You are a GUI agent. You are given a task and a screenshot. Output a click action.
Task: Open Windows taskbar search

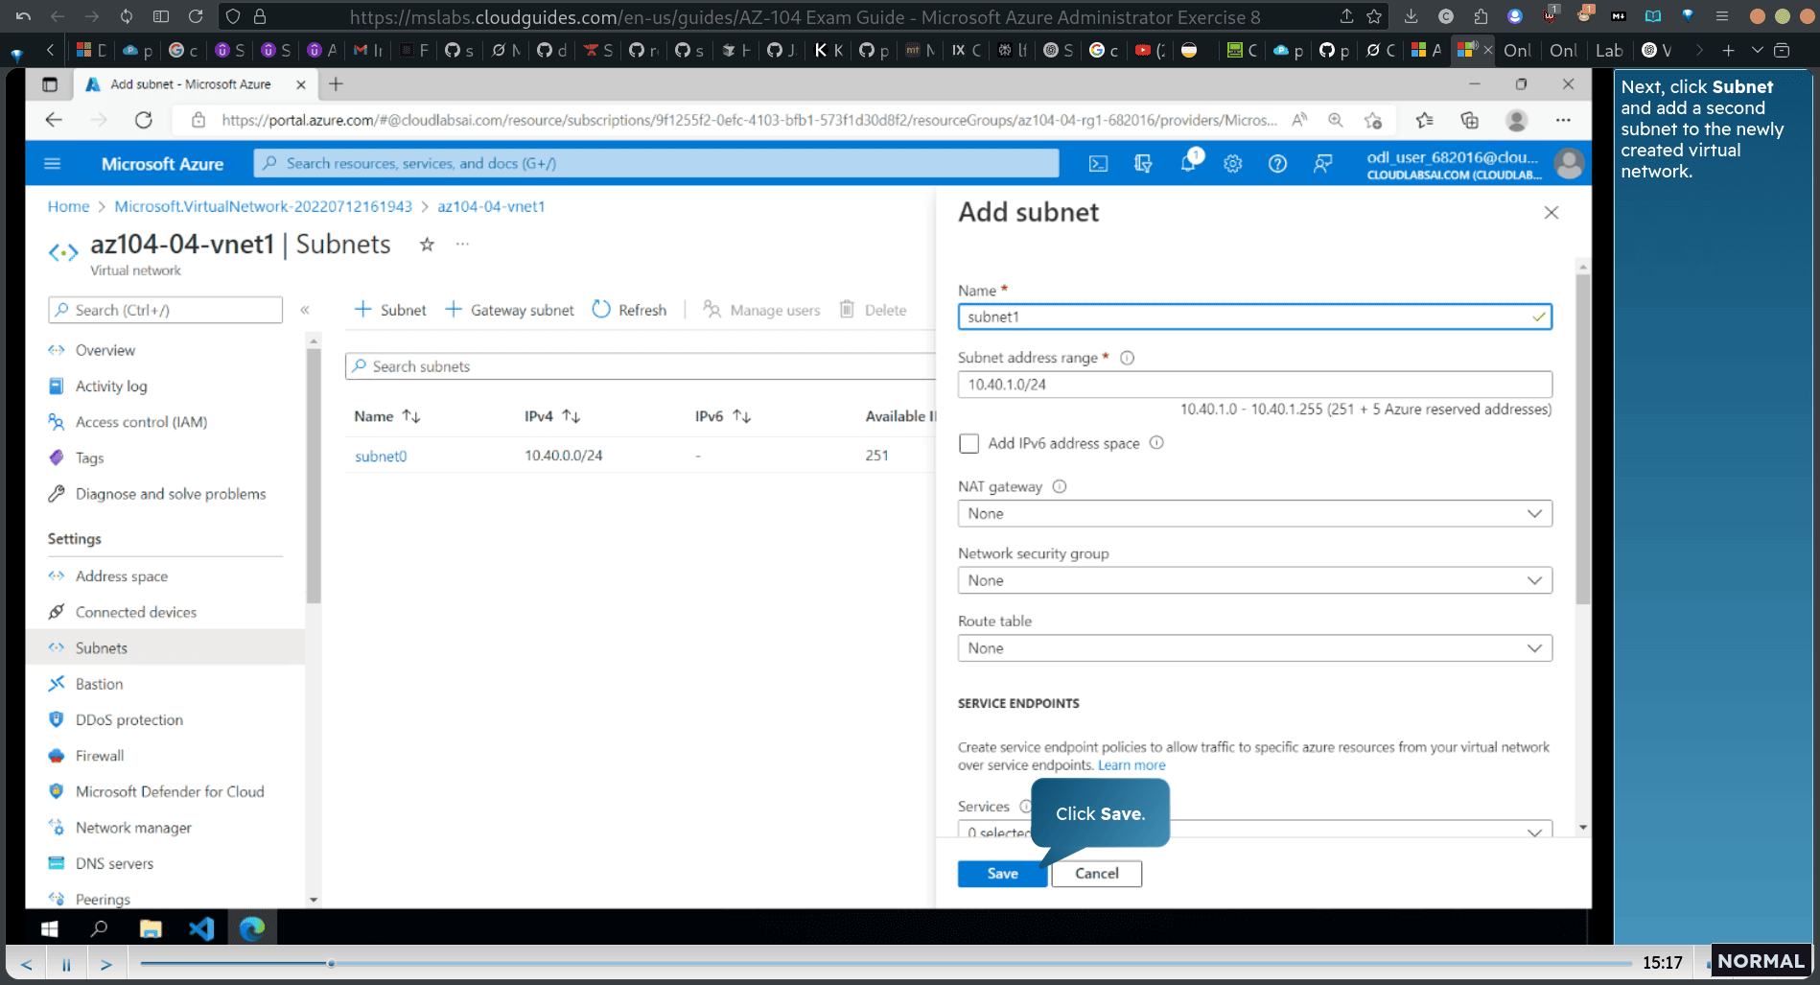(x=99, y=928)
